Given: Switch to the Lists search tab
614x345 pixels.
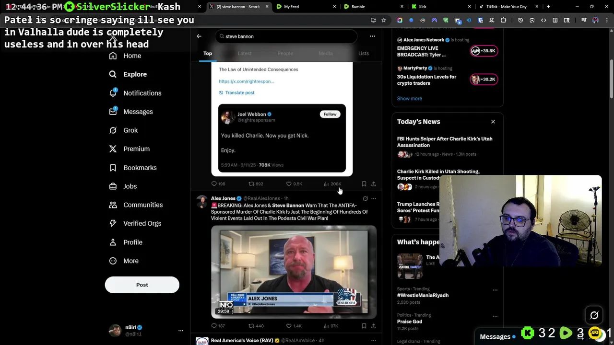Looking at the screenshot, I should (364, 53).
